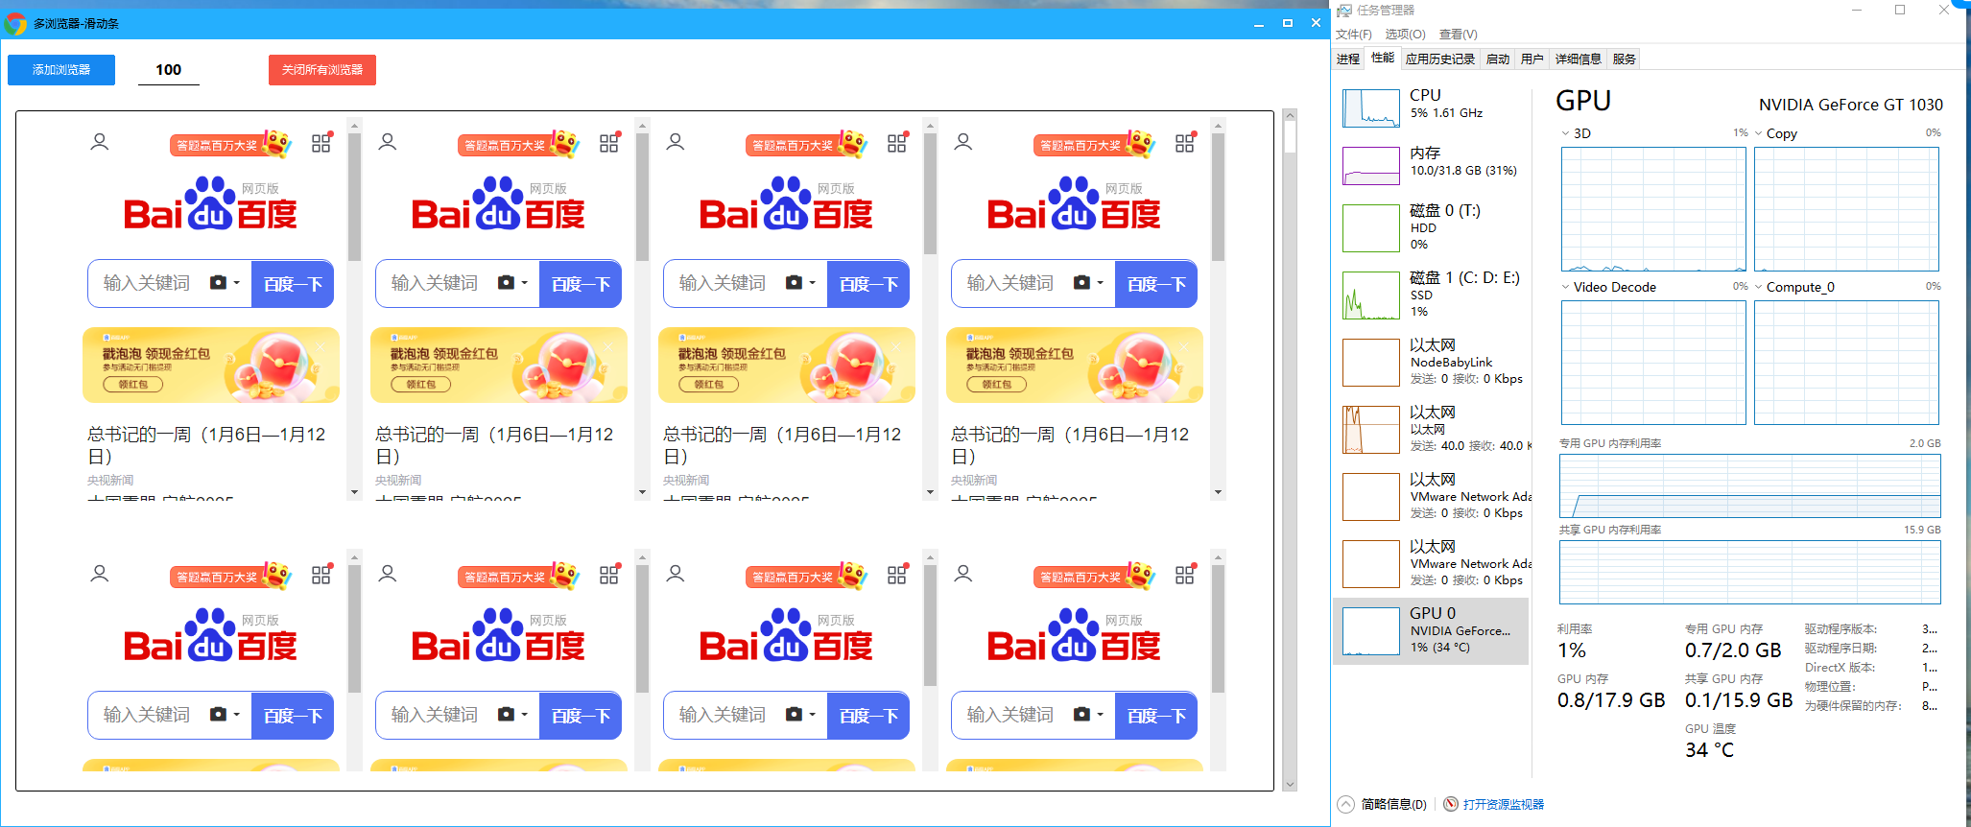Screen dimensions: 1971x827
Task: Open the 文件(F) menu in Task Manager
Action: [x=1354, y=35]
